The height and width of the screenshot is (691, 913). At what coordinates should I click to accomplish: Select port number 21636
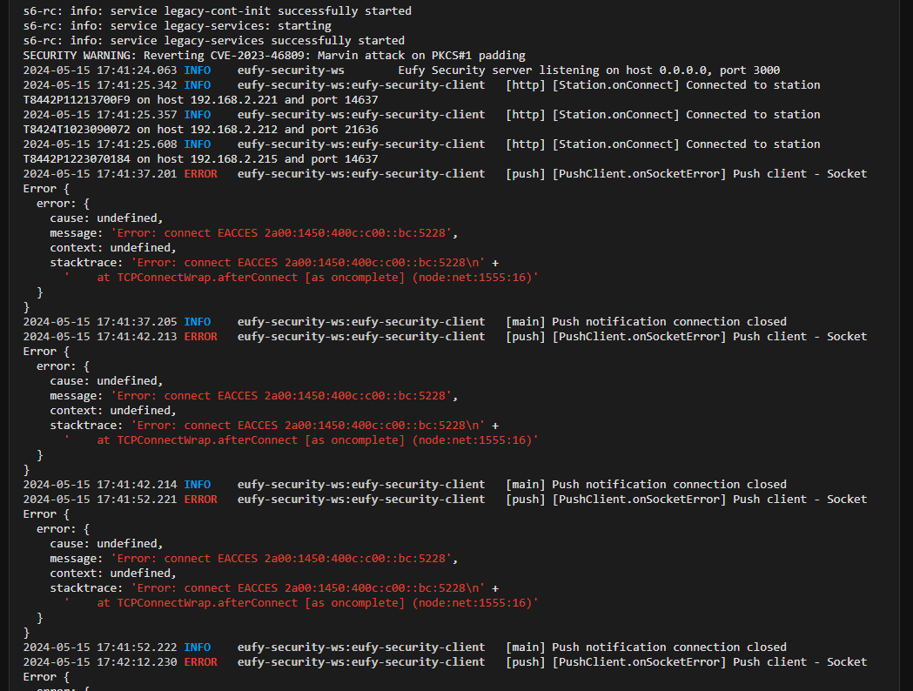click(361, 129)
